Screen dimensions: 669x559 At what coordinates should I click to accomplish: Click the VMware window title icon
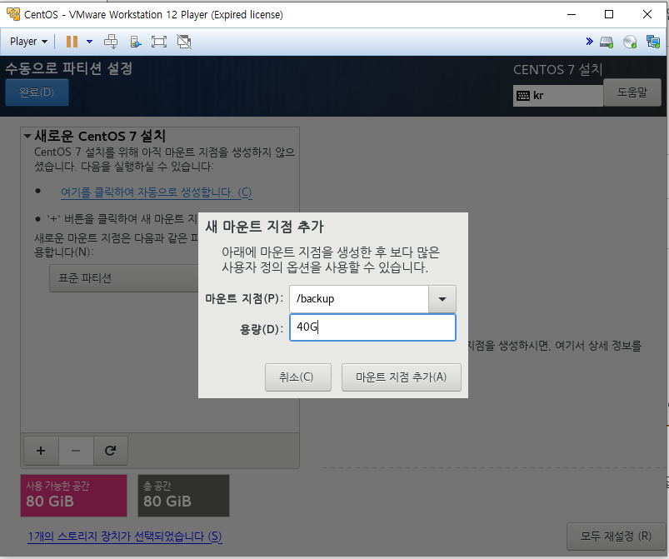click(13, 14)
